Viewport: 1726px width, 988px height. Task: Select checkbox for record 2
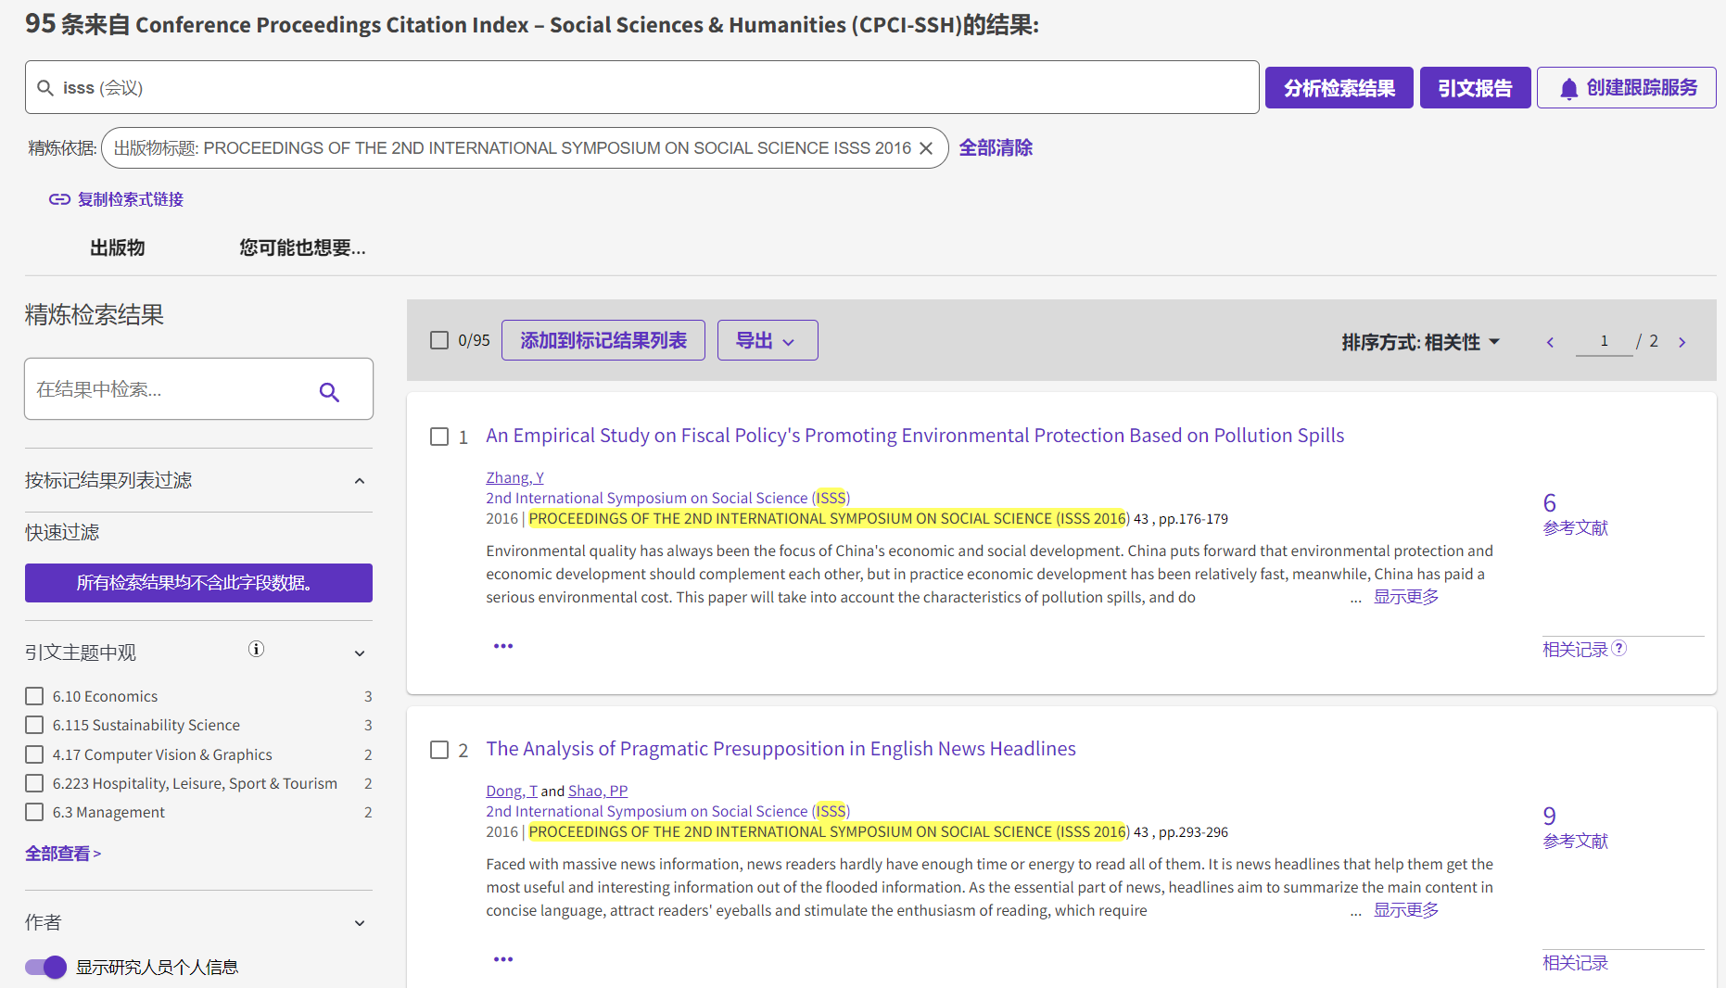[439, 750]
